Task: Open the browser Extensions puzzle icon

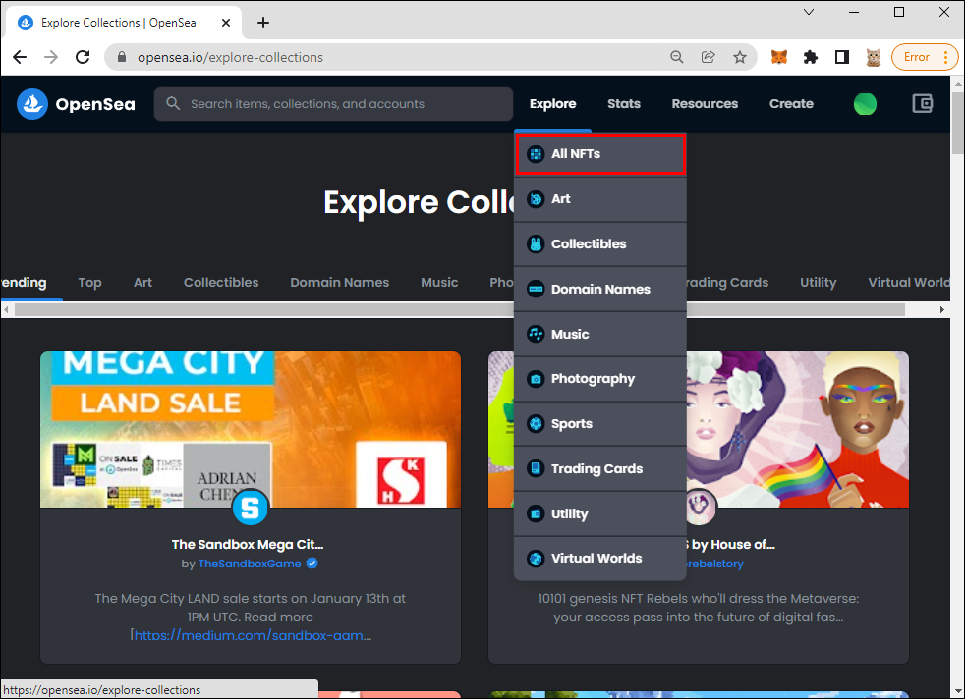Action: tap(811, 57)
